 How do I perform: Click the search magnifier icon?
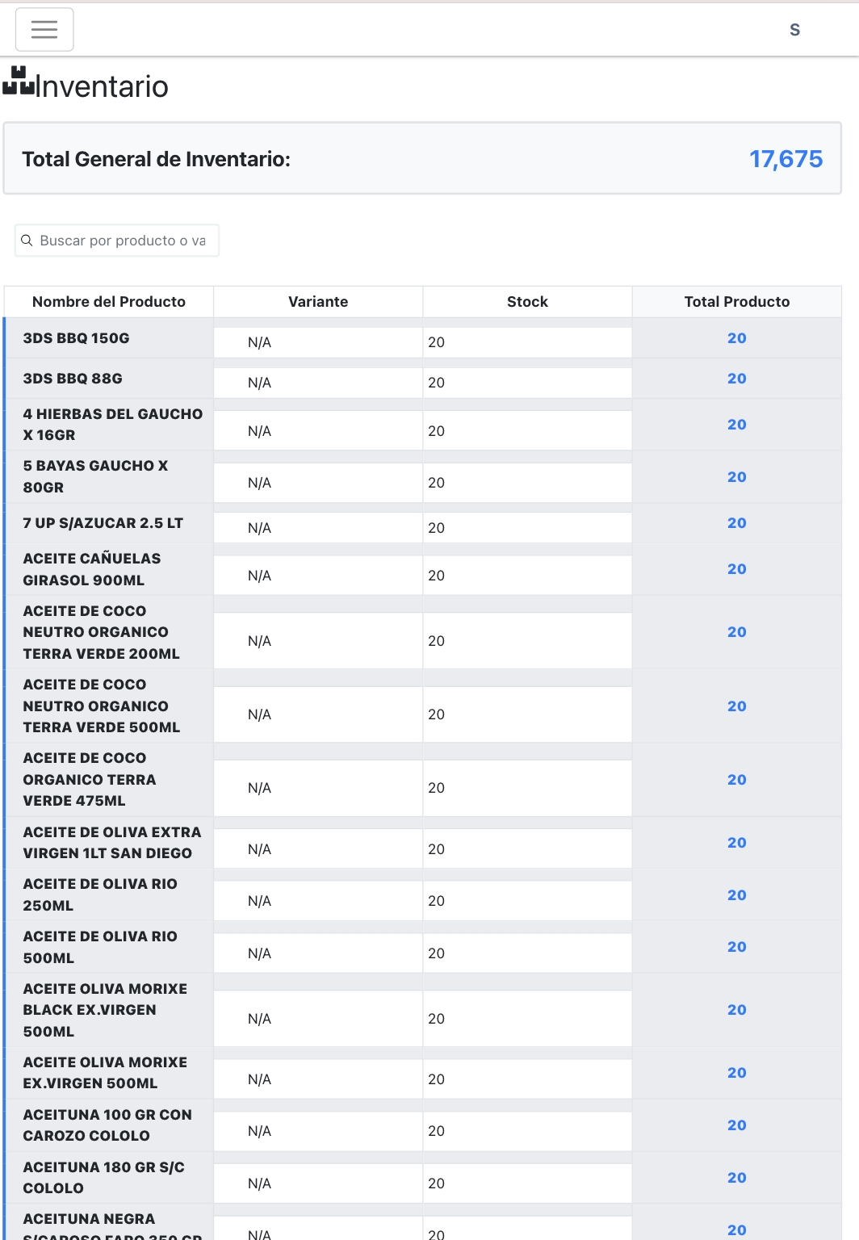[27, 241]
